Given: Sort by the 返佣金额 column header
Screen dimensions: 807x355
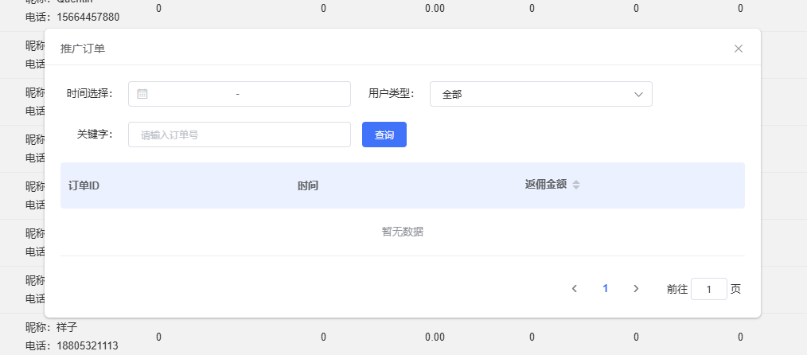Looking at the screenshot, I should click(x=546, y=185).
